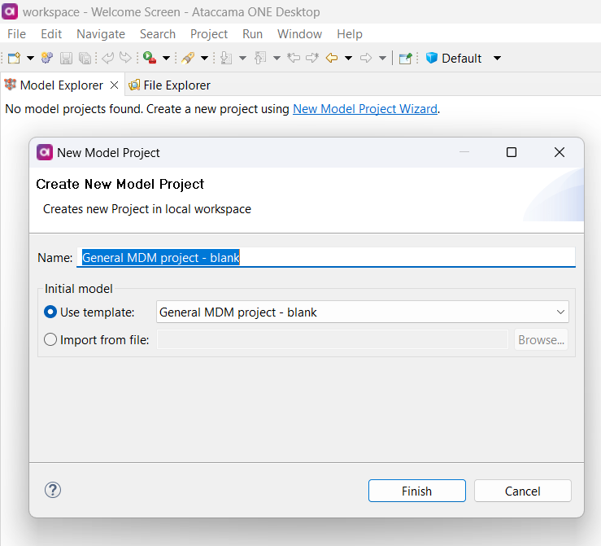Click the help question mark icon

coord(53,490)
